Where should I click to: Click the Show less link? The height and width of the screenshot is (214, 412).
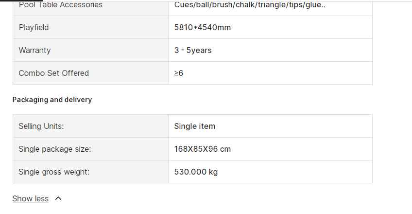pos(31,198)
